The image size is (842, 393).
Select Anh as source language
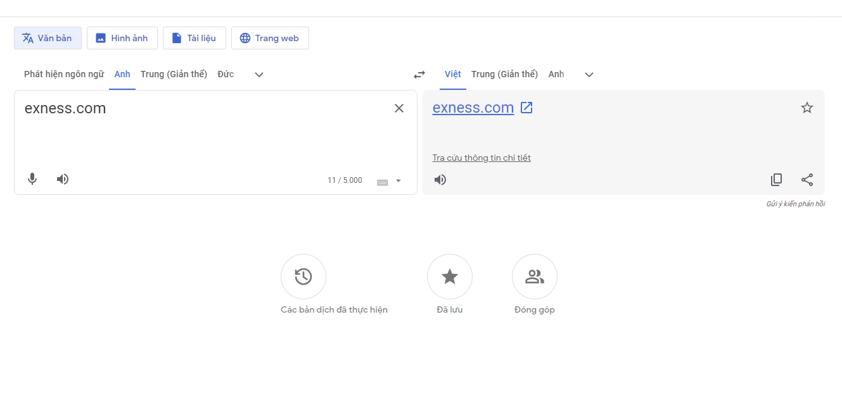tap(122, 74)
